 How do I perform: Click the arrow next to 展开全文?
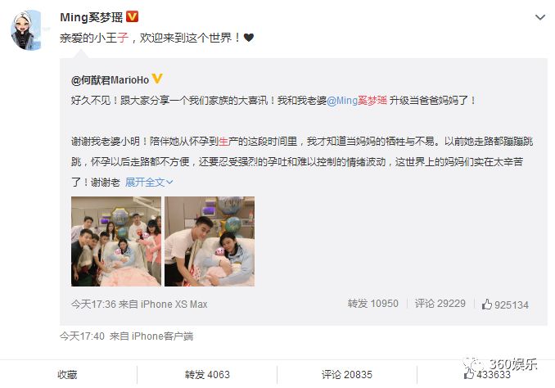[x=169, y=183]
